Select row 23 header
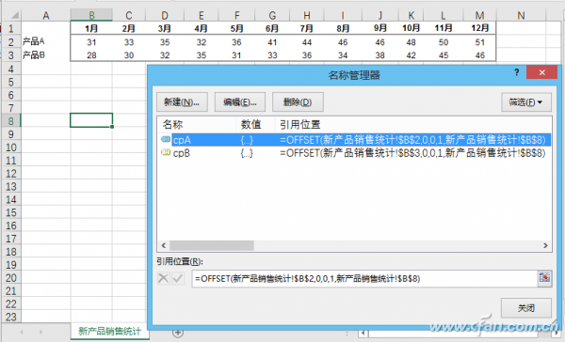This screenshot has height=342, width=565. [x=10, y=317]
